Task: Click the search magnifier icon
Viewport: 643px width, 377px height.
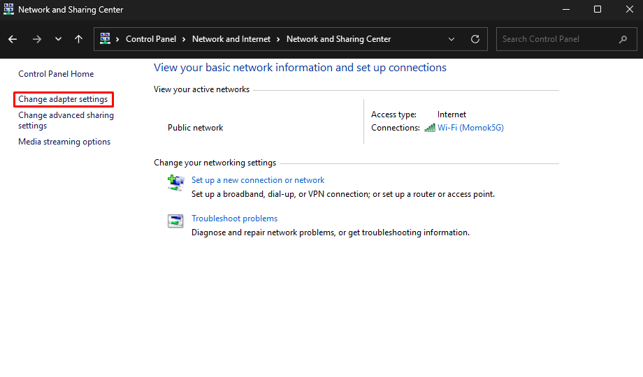Action: pos(623,39)
